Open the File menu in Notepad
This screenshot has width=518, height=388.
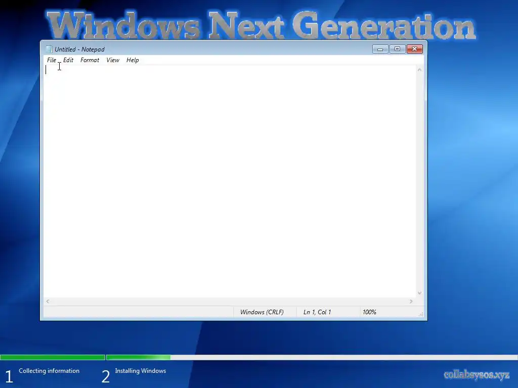(52, 60)
